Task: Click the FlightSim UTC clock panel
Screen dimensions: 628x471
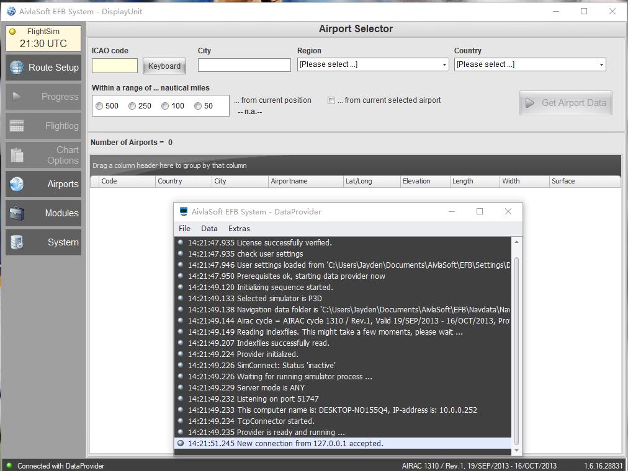Action: 43,38
